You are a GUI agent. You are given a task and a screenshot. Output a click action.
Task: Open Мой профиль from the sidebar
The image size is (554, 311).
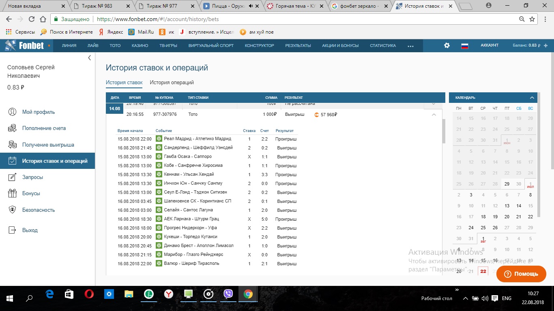tap(39, 112)
